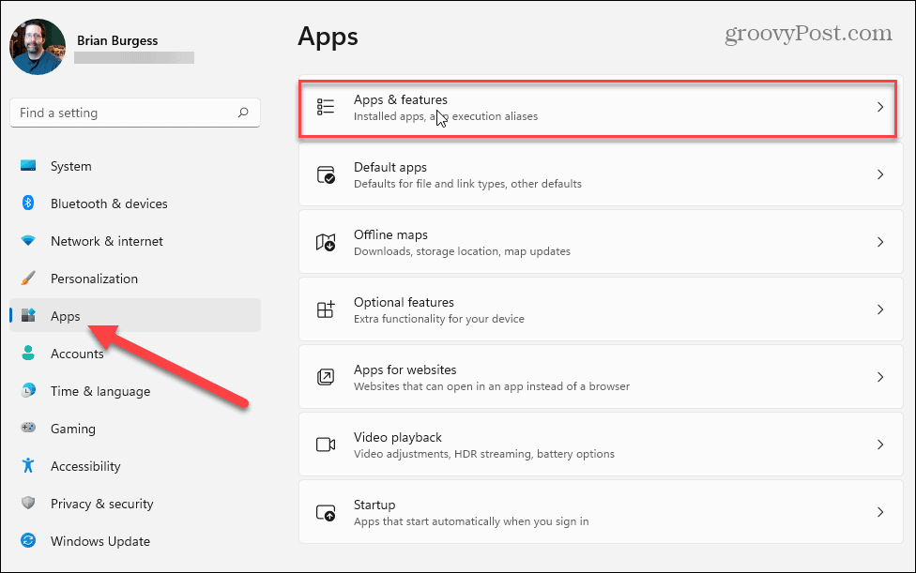This screenshot has height=573, width=916.
Task: Click the Personalization paintbrush icon
Action: (28, 279)
